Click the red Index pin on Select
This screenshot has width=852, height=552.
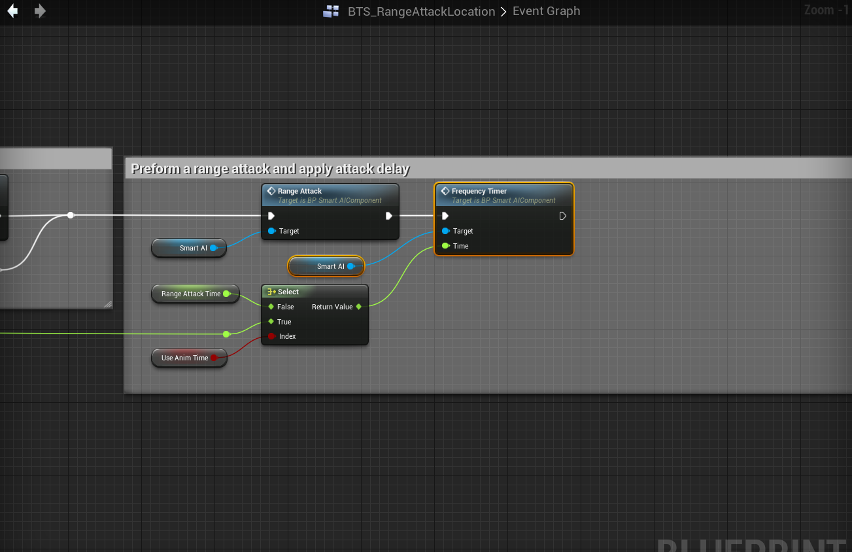(x=271, y=336)
